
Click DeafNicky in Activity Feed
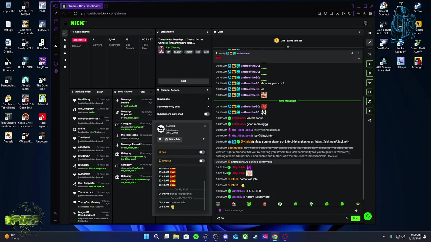[x=84, y=100]
